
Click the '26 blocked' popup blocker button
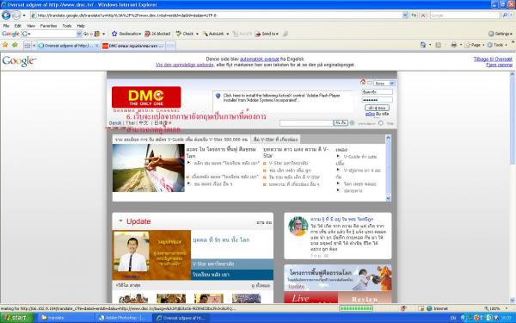[157, 34]
